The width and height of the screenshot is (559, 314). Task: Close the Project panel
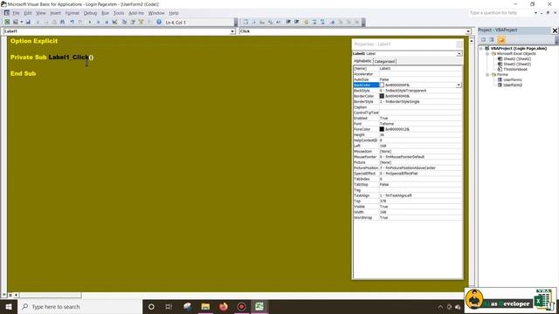pyautogui.click(x=555, y=31)
